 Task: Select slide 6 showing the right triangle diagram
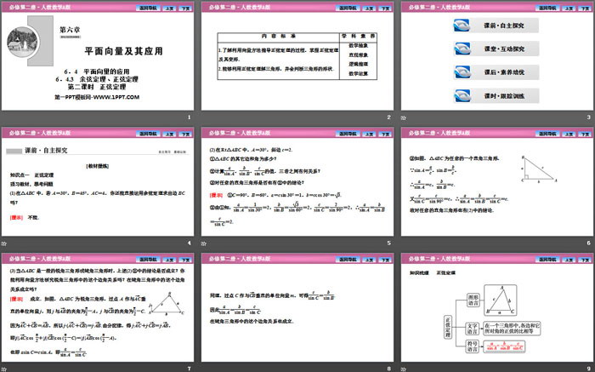pos(497,181)
